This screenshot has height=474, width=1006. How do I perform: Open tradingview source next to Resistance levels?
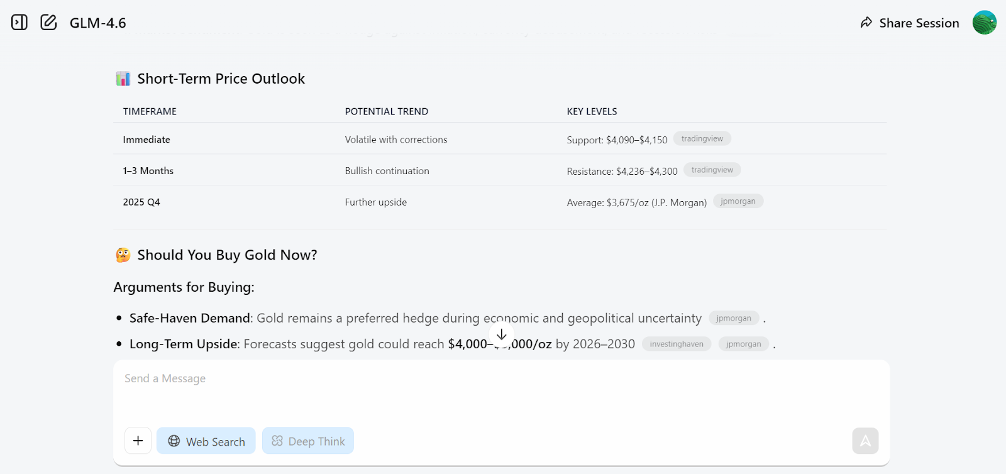pos(712,170)
